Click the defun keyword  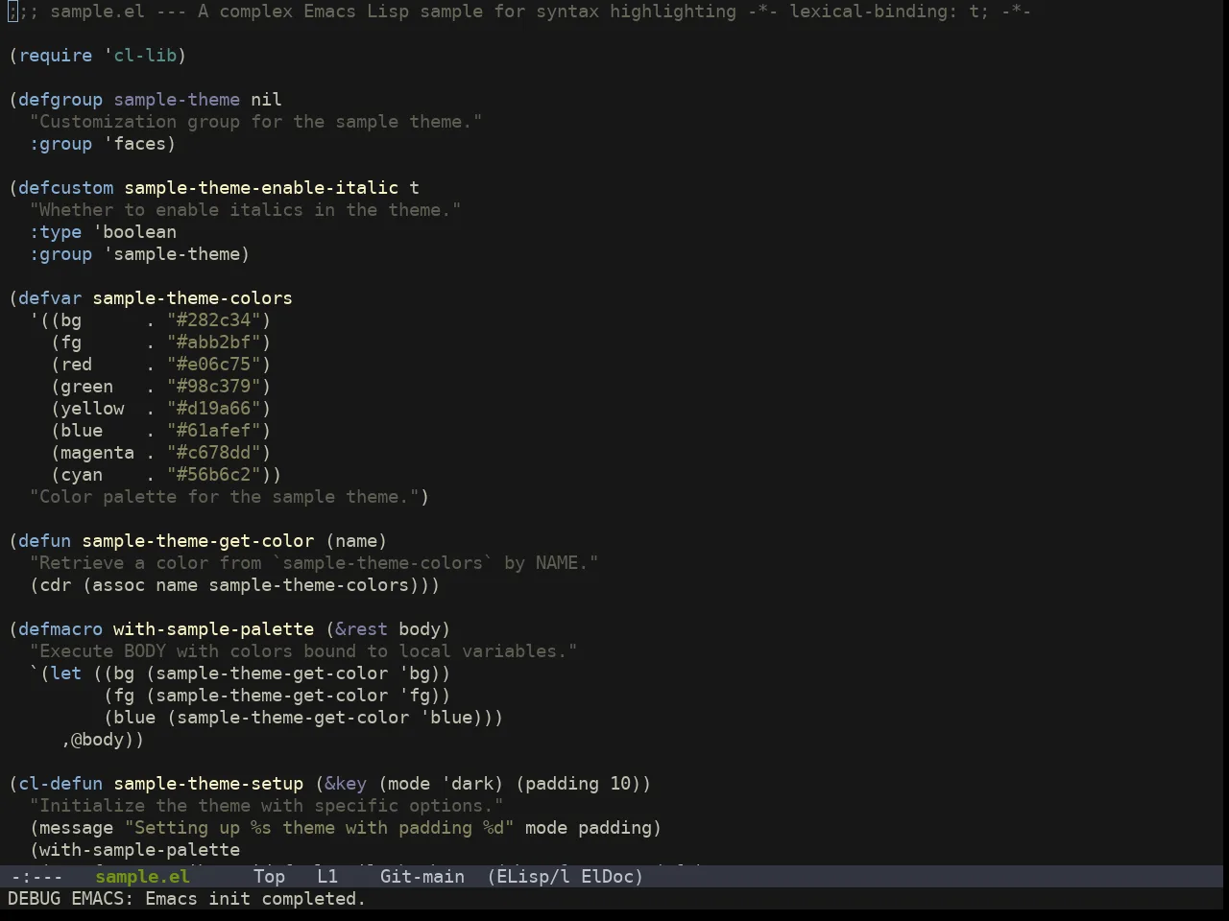click(45, 541)
